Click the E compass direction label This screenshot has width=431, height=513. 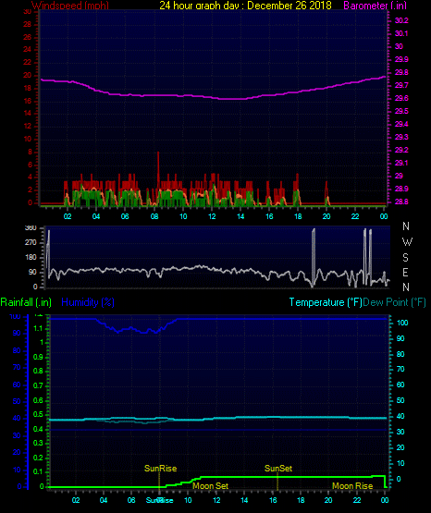pos(405,272)
